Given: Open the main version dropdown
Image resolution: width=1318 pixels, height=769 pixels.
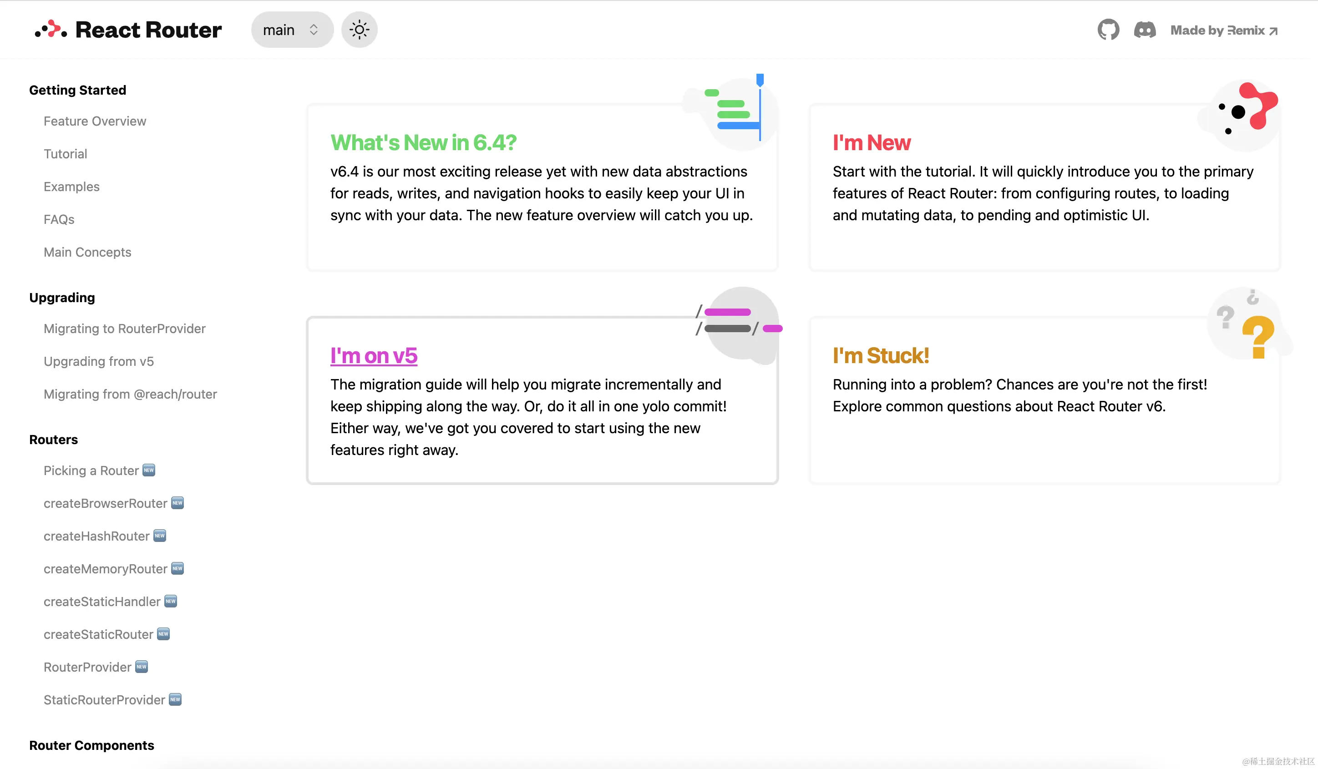Looking at the screenshot, I should [x=292, y=30].
